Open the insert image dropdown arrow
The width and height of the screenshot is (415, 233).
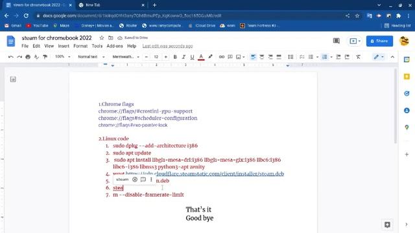click(244, 57)
